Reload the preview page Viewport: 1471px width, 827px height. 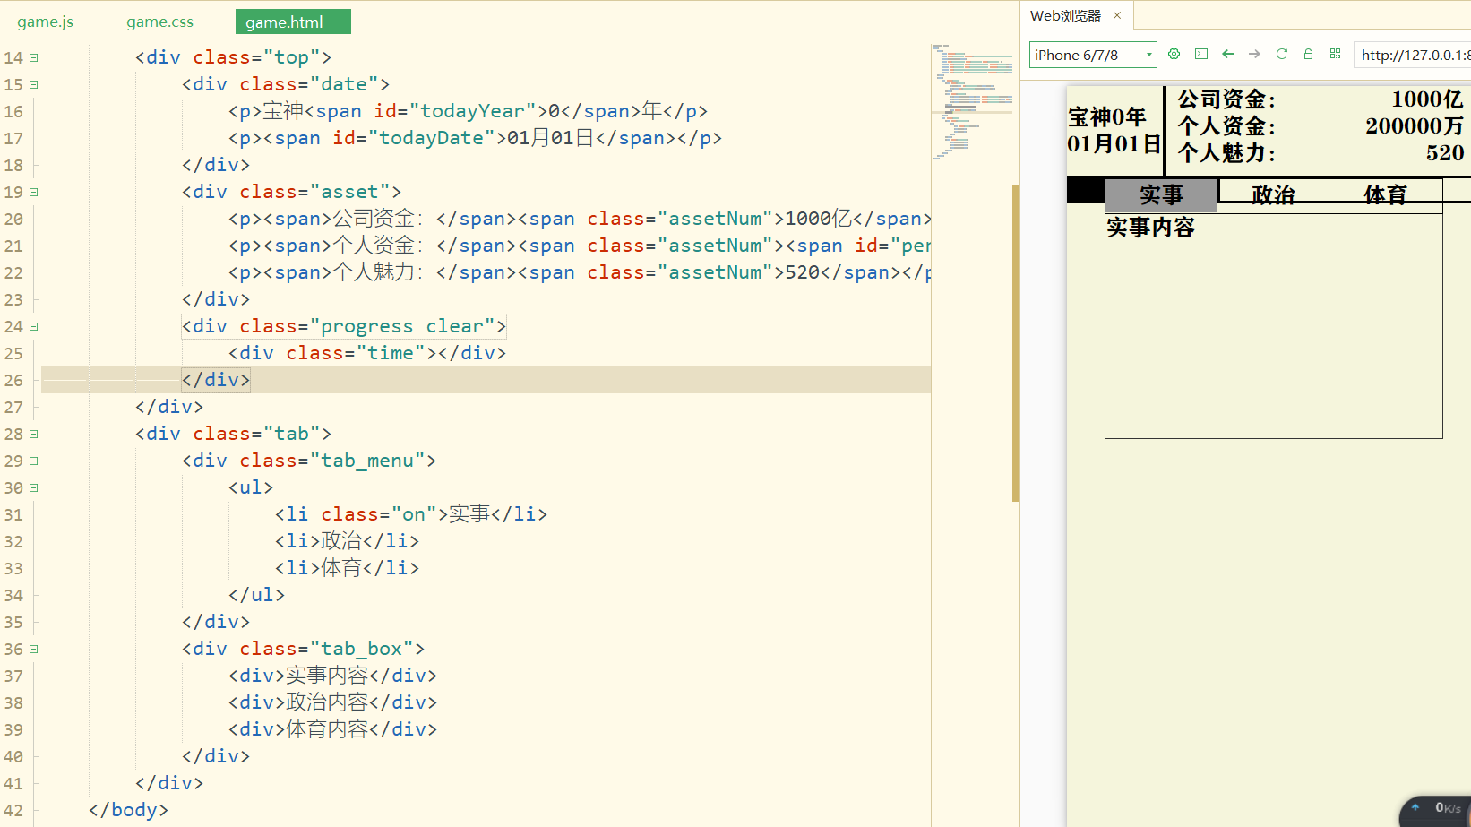1282,55
